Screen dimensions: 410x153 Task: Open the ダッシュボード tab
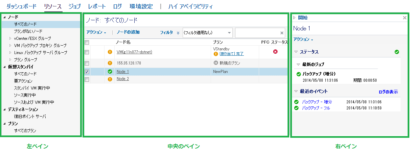pos(21,6)
